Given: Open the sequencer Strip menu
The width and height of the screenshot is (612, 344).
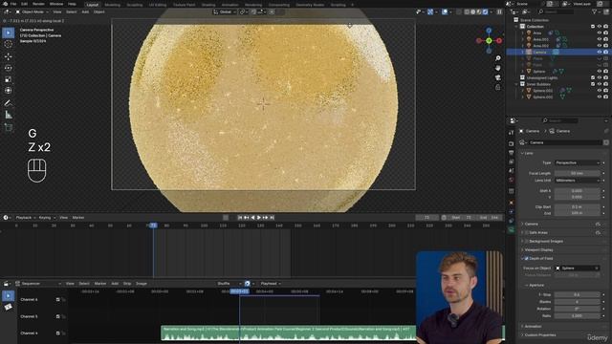Looking at the screenshot, I should pos(127,284).
